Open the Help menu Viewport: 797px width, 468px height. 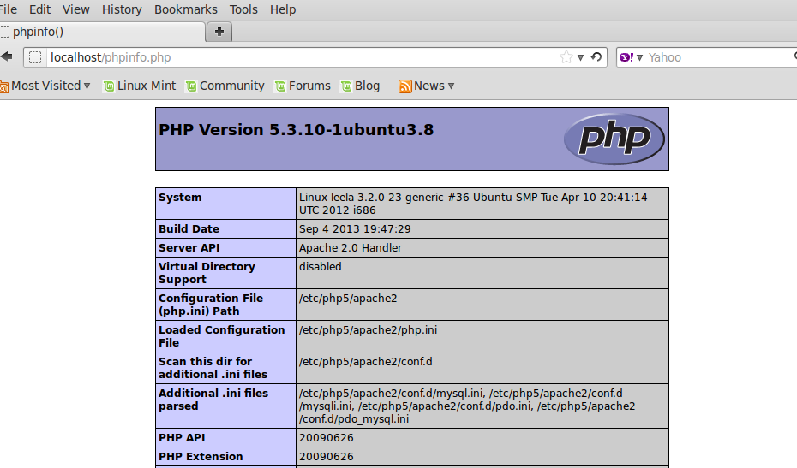click(283, 9)
